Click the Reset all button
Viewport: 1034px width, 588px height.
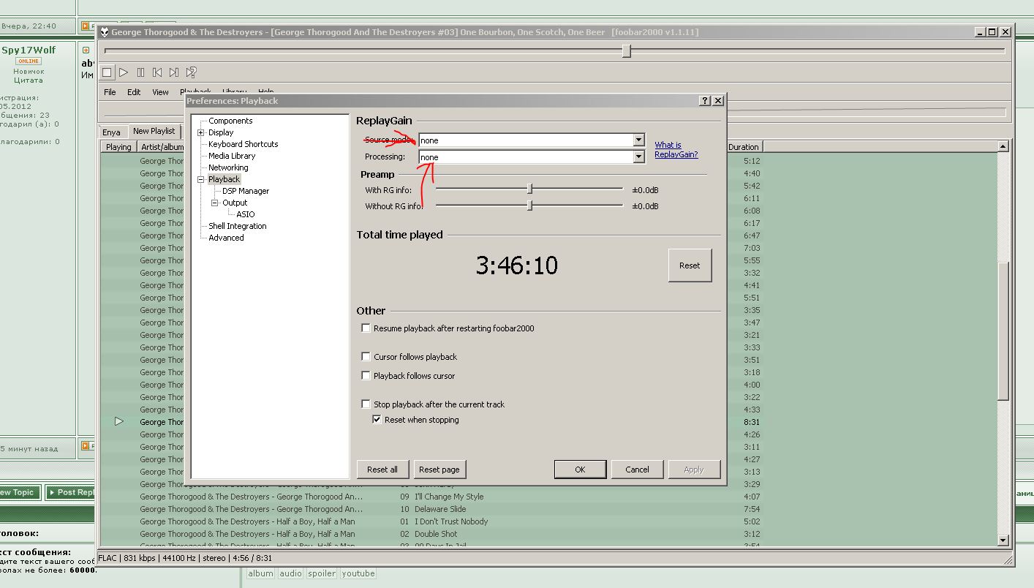pyautogui.click(x=382, y=470)
